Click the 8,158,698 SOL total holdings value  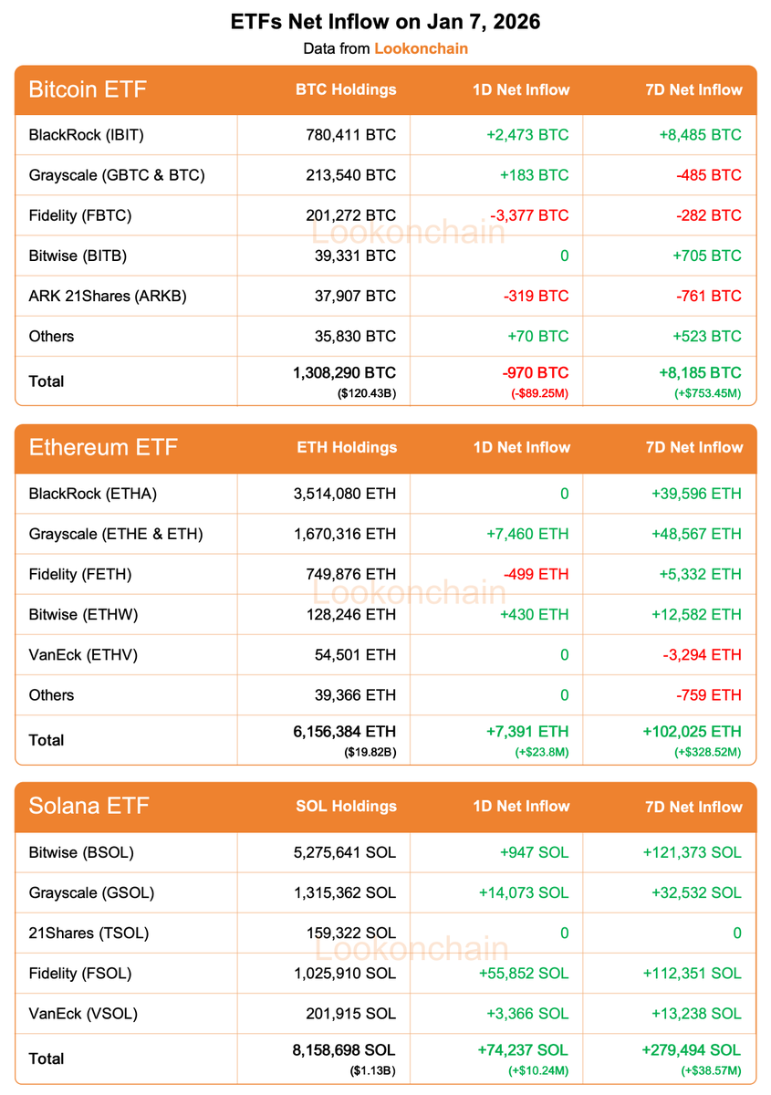pos(345,1050)
